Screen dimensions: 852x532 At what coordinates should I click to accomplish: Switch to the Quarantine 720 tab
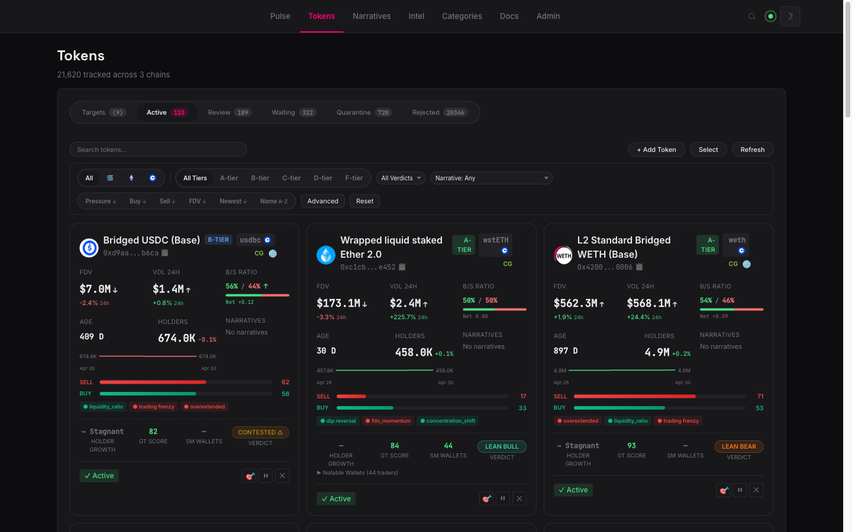[364, 112]
